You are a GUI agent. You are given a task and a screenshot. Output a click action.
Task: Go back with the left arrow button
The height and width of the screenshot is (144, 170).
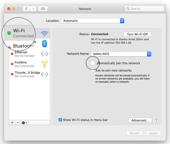point(26,9)
